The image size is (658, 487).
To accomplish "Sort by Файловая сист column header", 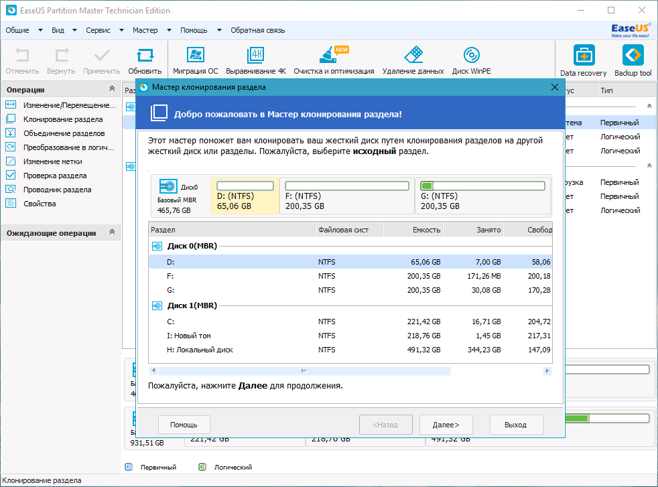I will [x=349, y=230].
